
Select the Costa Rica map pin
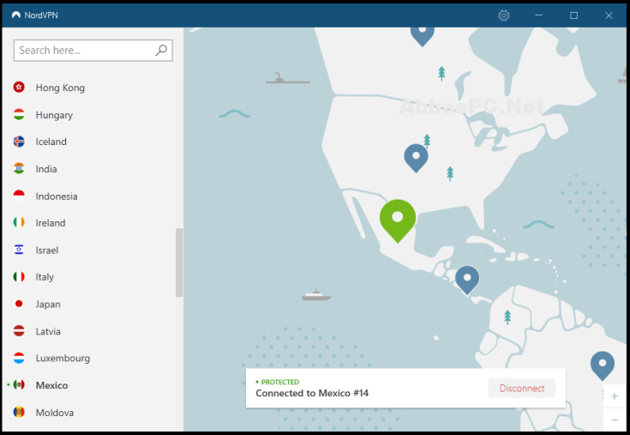467,280
